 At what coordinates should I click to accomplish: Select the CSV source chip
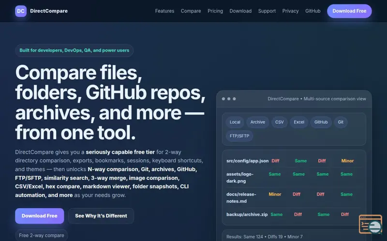[x=280, y=122]
